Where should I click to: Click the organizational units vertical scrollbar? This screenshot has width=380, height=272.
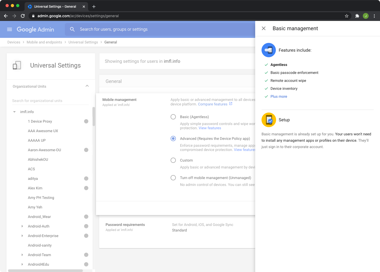(94, 117)
